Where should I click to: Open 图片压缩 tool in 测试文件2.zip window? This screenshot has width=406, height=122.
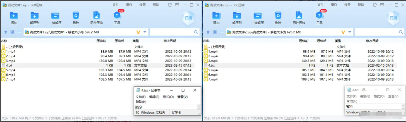pyautogui.click(x=299, y=15)
